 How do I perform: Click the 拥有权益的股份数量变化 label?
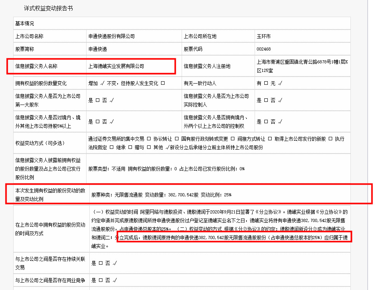pyautogui.click(x=41, y=83)
